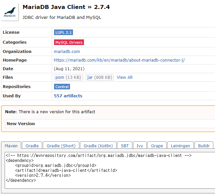Viewport: 215px width, 194px height.
Task: Click the Categories row label
Action: pyautogui.click(x=15, y=42)
